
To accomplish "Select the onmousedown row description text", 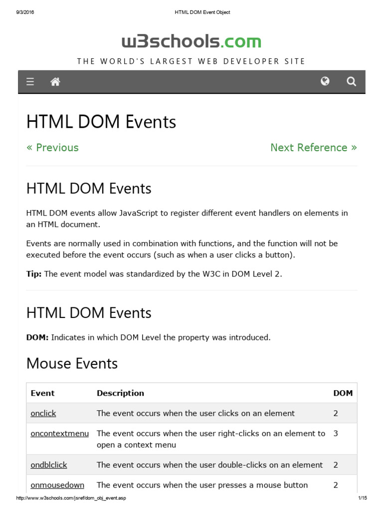I will pyautogui.click(x=202, y=485).
